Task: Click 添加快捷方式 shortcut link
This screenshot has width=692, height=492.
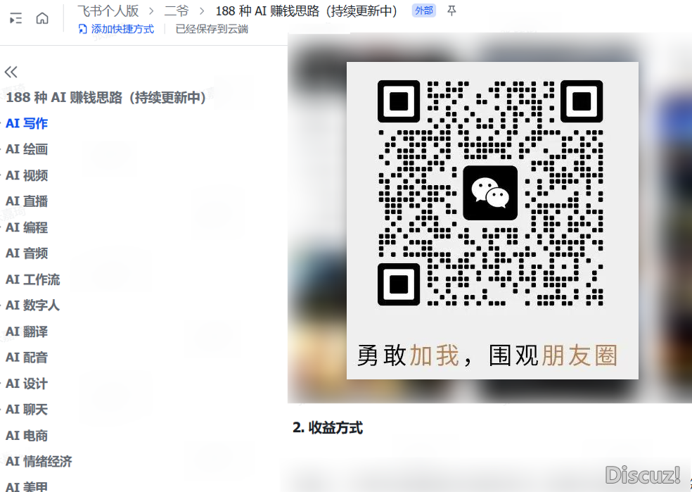Action: pyautogui.click(x=117, y=29)
